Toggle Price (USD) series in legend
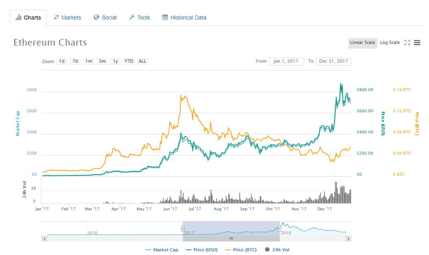This screenshot has width=429, height=255. [201, 250]
